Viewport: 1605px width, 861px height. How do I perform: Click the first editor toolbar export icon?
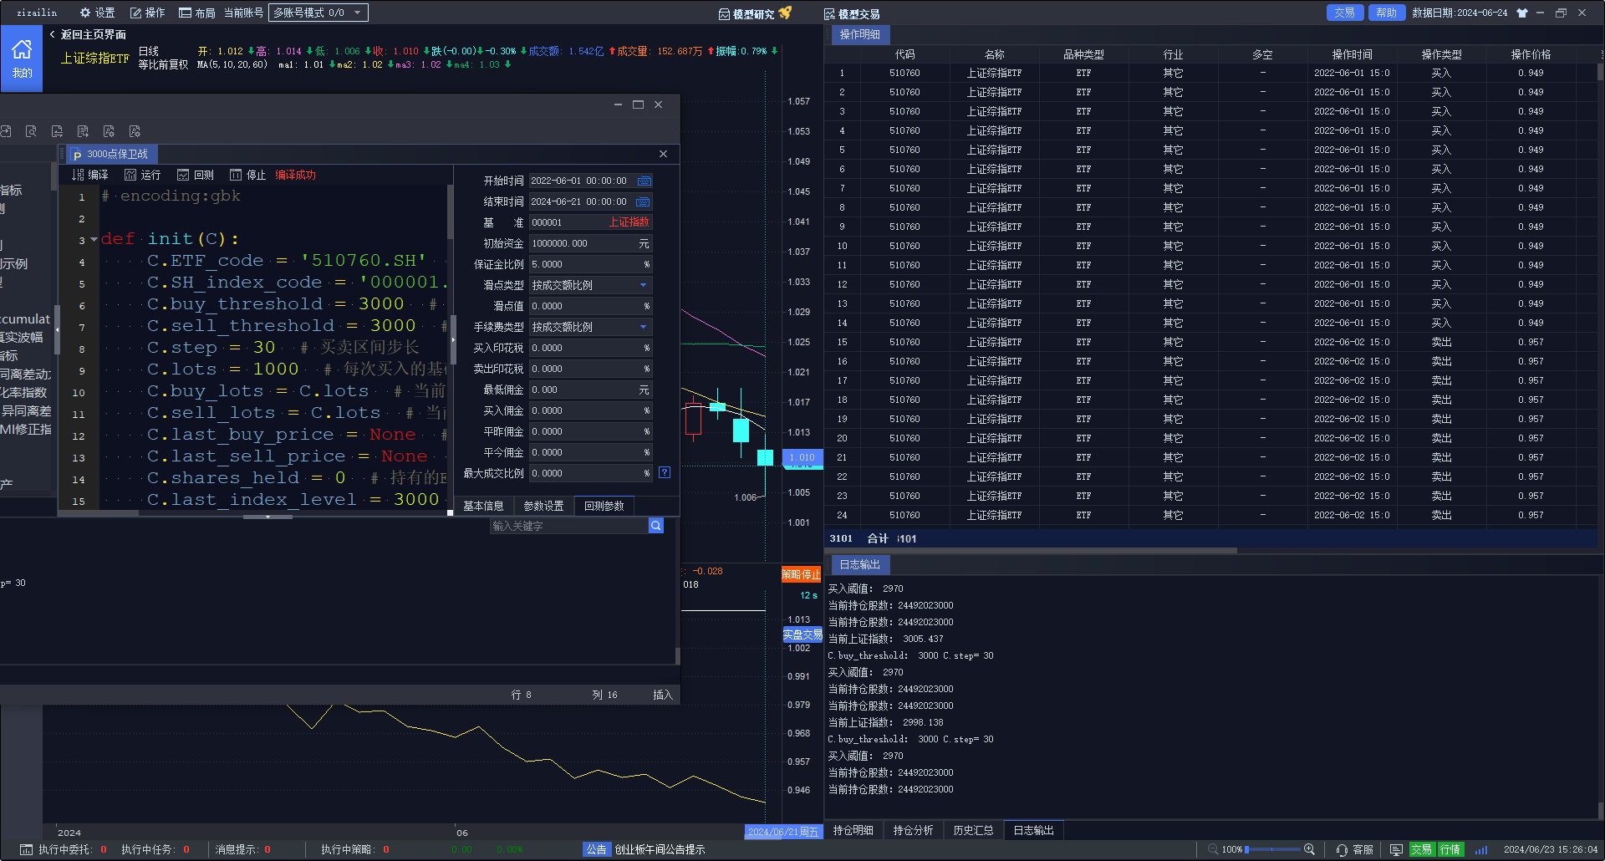(x=6, y=131)
